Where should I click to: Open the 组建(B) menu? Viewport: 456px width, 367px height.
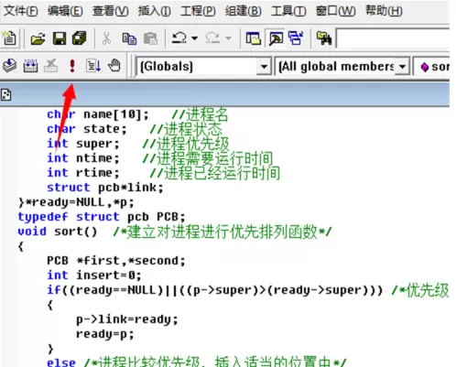coord(244,11)
